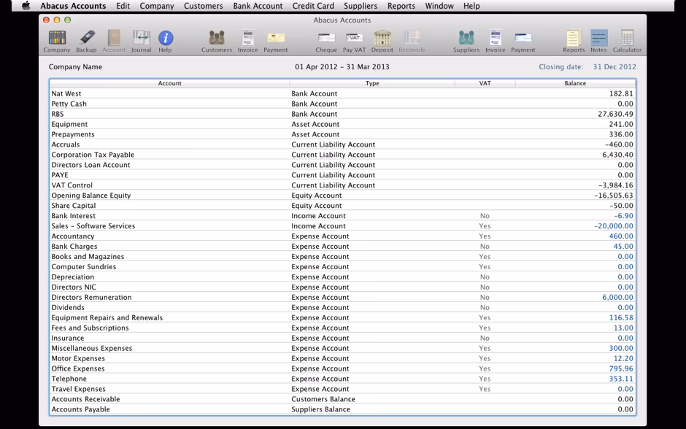Sort by the Balance column header
686x429 pixels.
tap(575, 83)
